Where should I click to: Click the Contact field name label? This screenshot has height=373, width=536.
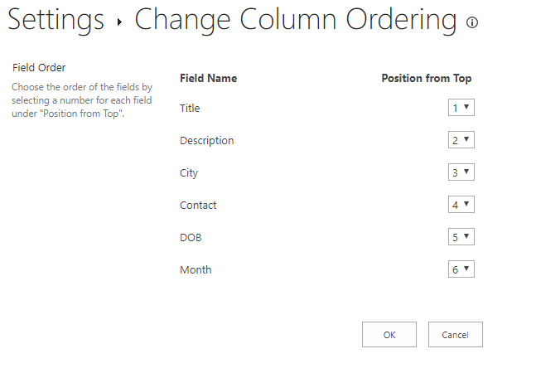(x=198, y=205)
